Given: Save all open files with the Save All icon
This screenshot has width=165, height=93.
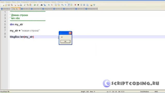Looking at the screenshot, I should tap(12, 5).
